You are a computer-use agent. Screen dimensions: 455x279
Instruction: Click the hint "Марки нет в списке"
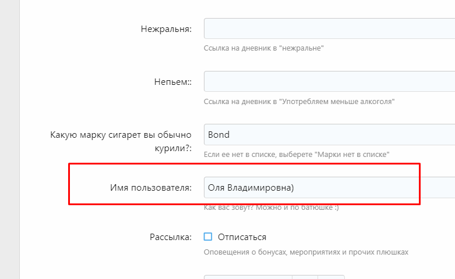297,155
